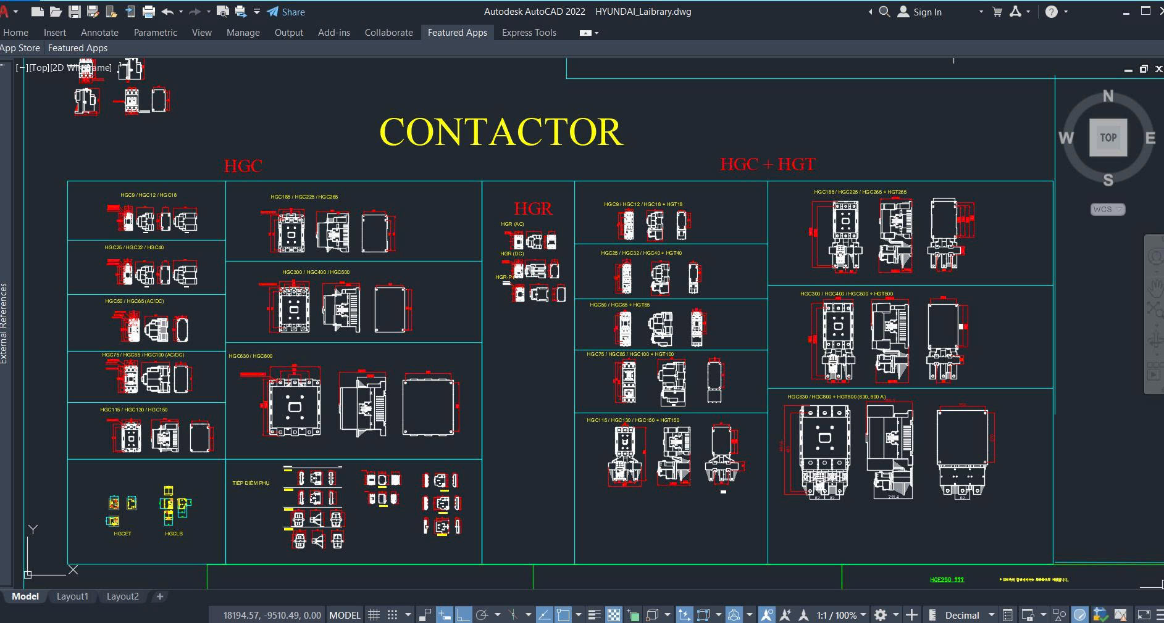Click the search magnifier in the title bar
1164x623 pixels.
(884, 12)
